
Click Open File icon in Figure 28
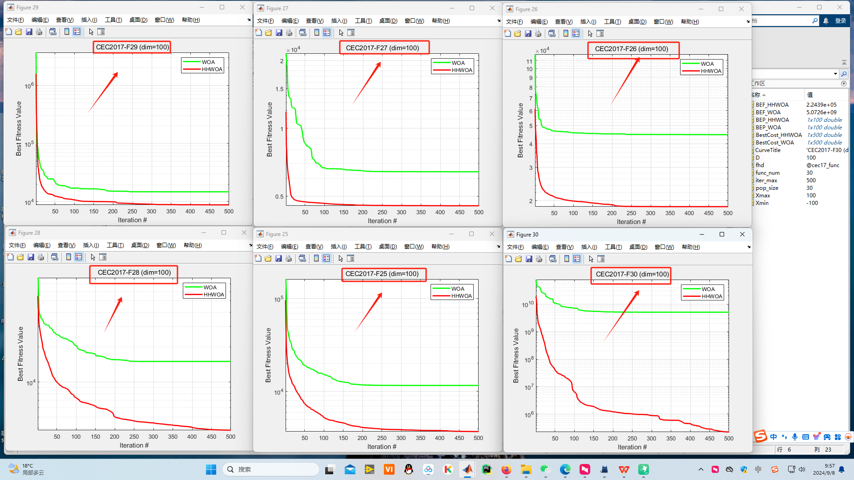coord(20,257)
